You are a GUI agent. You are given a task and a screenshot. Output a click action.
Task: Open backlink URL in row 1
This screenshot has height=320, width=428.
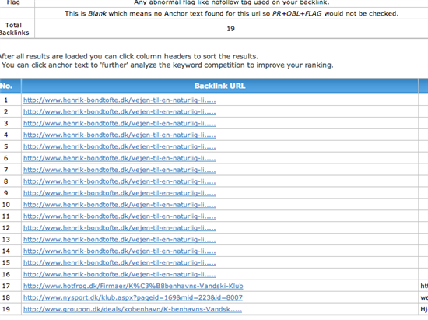[120, 100]
